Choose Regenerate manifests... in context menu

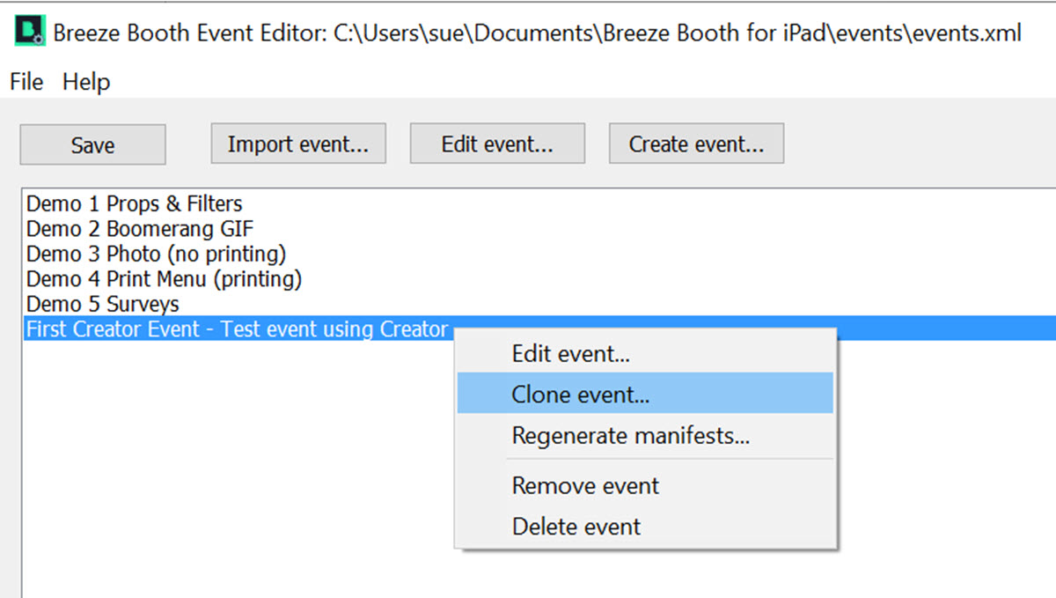pos(645,435)
